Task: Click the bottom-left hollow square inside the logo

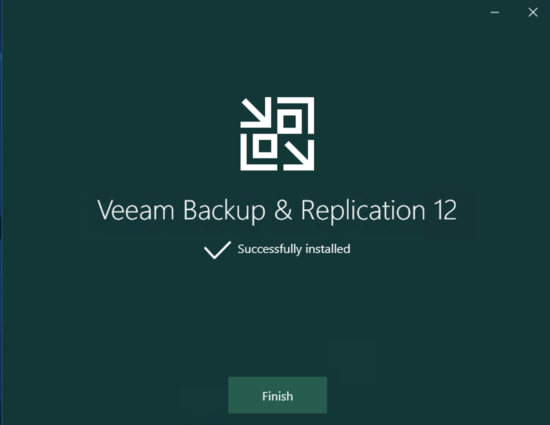Action: click(265, 146)
